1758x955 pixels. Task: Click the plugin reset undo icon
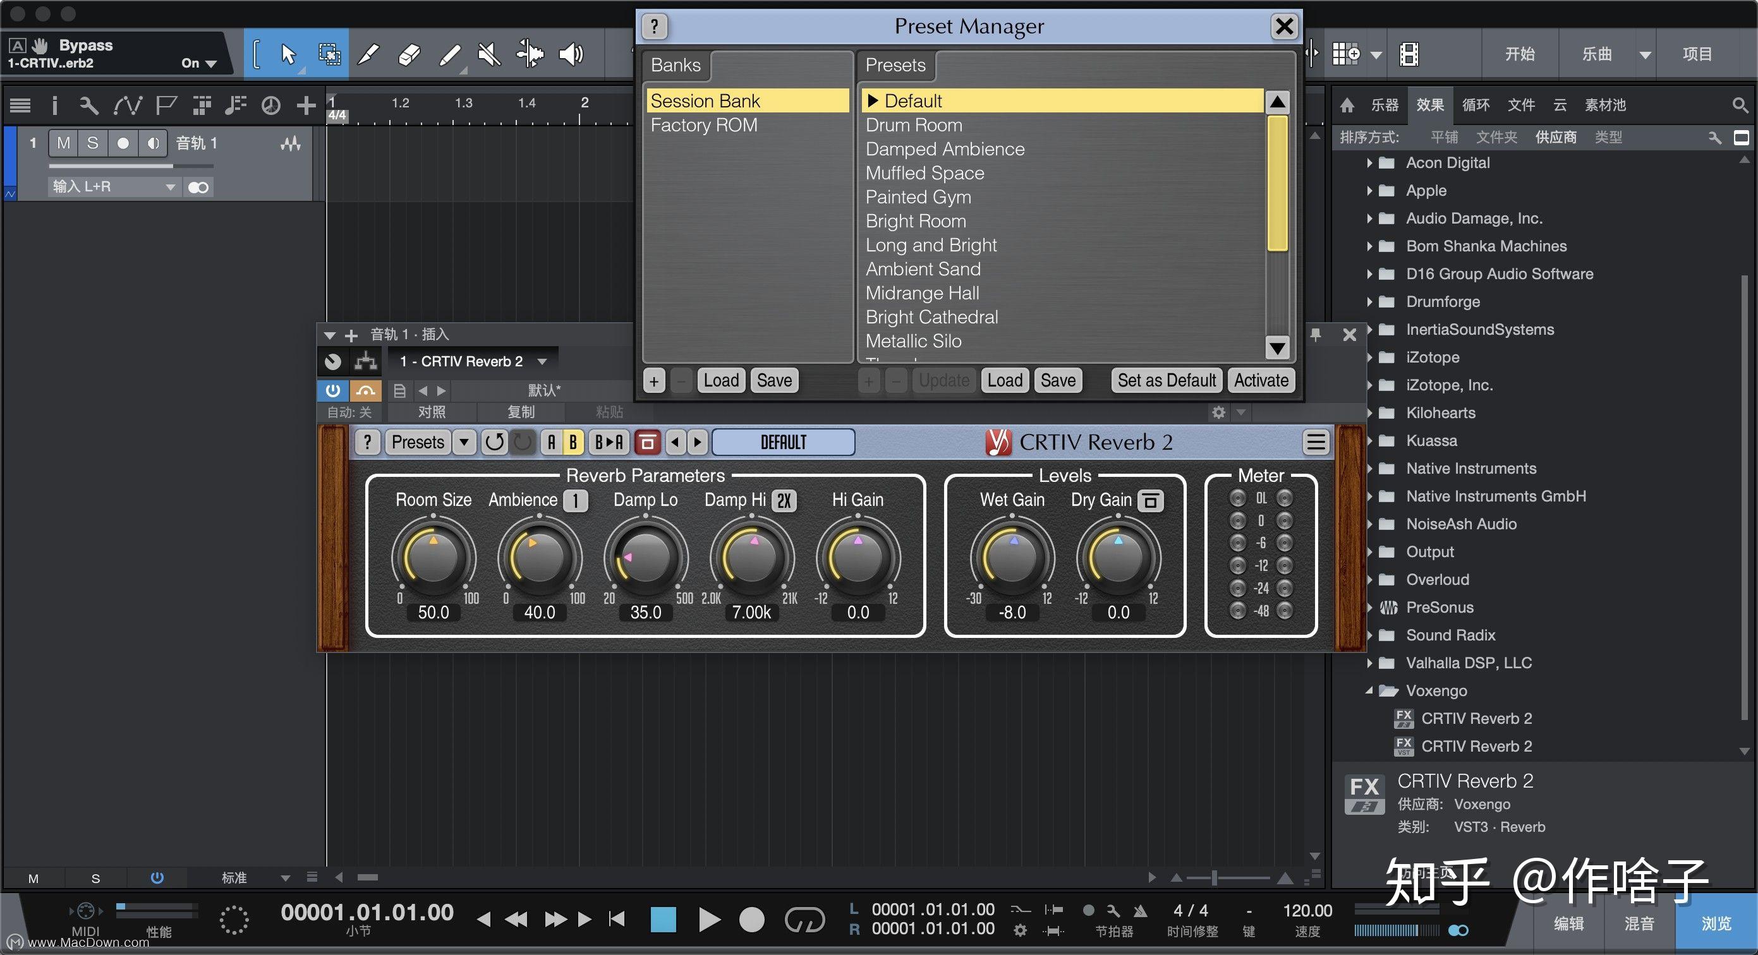[495, 442]
